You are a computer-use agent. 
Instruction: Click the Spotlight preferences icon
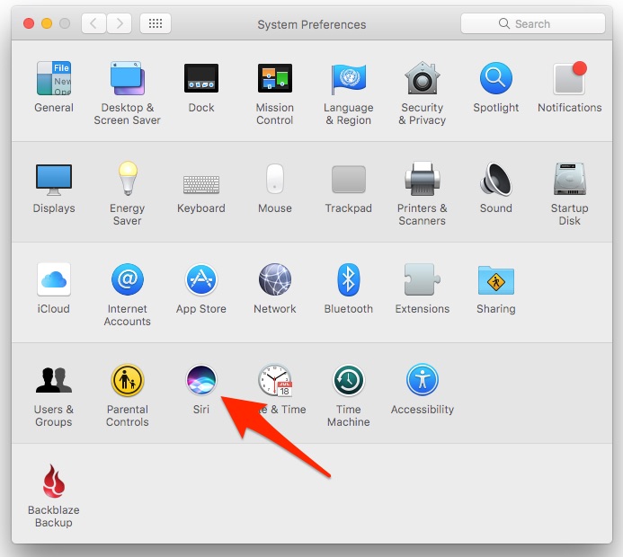click(x=495, y=80)
